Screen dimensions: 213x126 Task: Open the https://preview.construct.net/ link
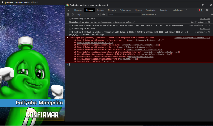(118, 22)
